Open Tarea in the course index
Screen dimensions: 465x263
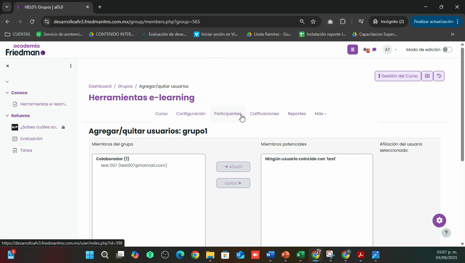pyautogui.click(x=26, y=150)
